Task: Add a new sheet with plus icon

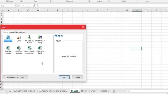Action: [114, 91]
